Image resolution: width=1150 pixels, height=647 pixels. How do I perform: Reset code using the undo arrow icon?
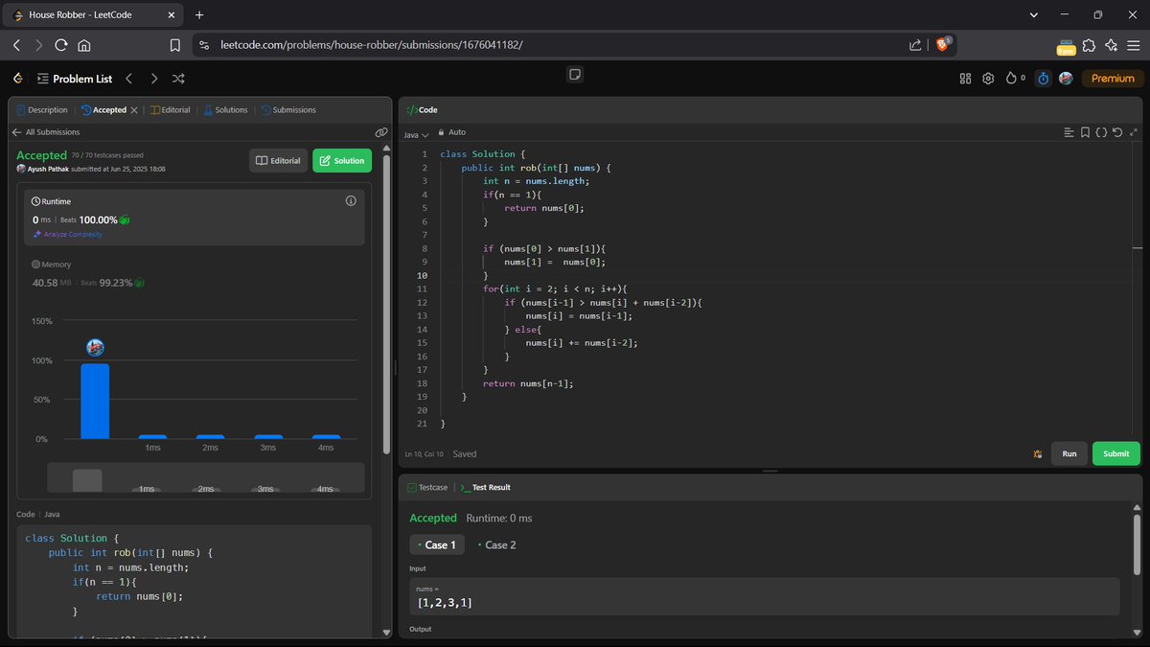[1117, 131]
